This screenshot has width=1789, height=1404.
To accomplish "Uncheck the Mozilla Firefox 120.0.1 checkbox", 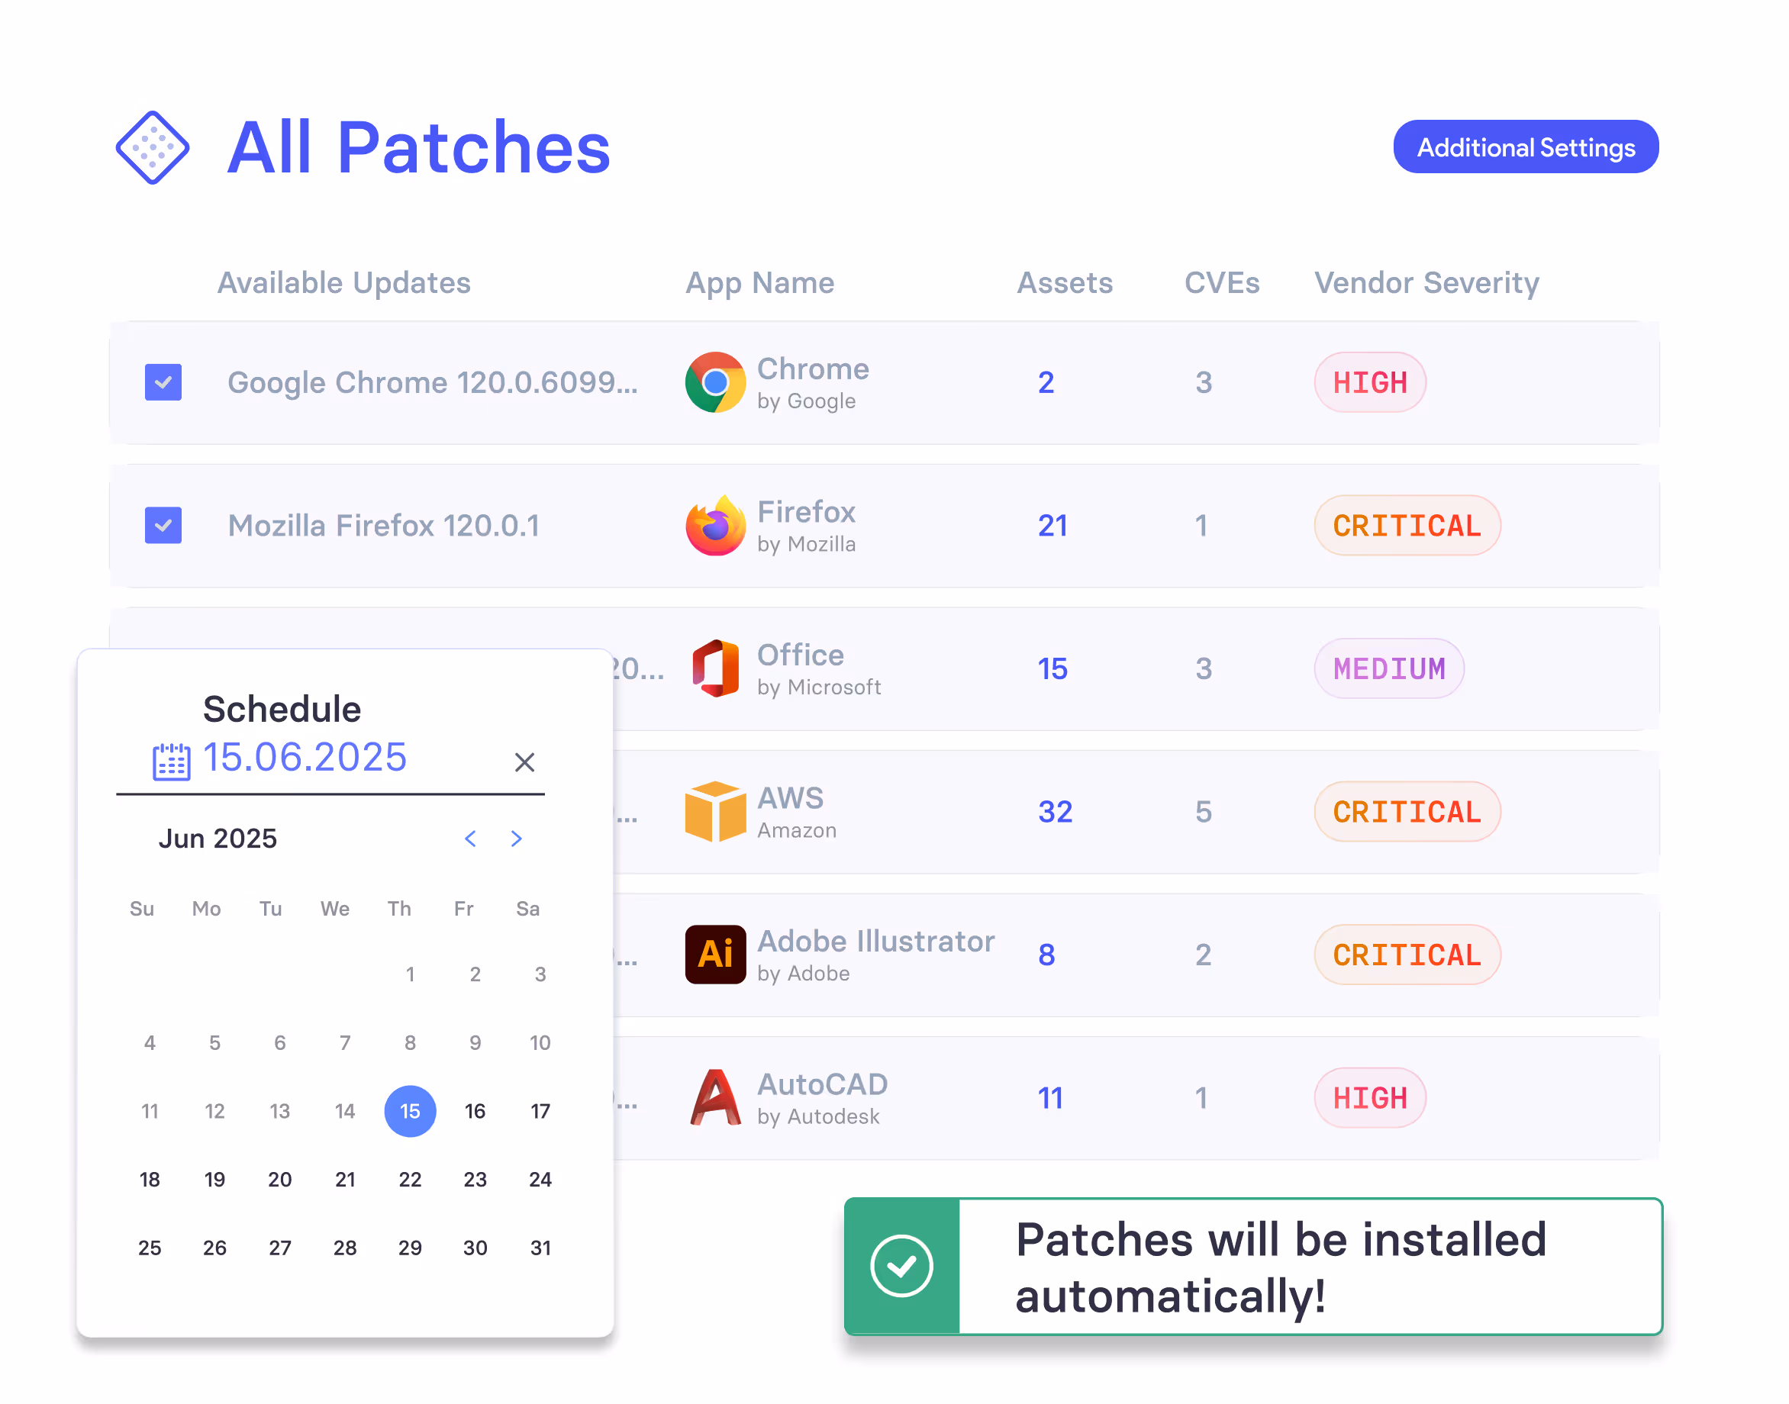I will point(163,526).
